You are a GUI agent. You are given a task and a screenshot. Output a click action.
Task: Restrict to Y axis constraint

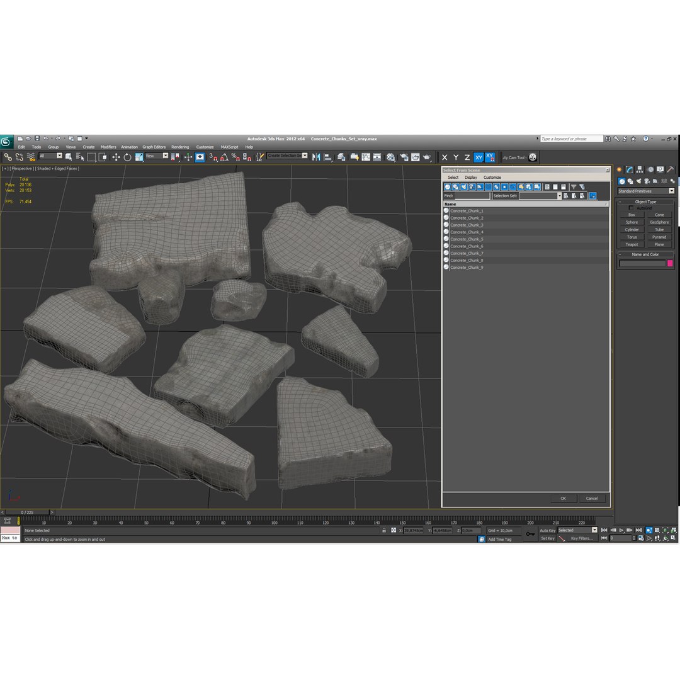tap(456, 157)
